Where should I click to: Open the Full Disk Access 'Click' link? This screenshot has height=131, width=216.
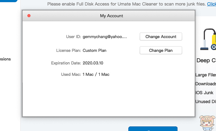coord(211,4)
